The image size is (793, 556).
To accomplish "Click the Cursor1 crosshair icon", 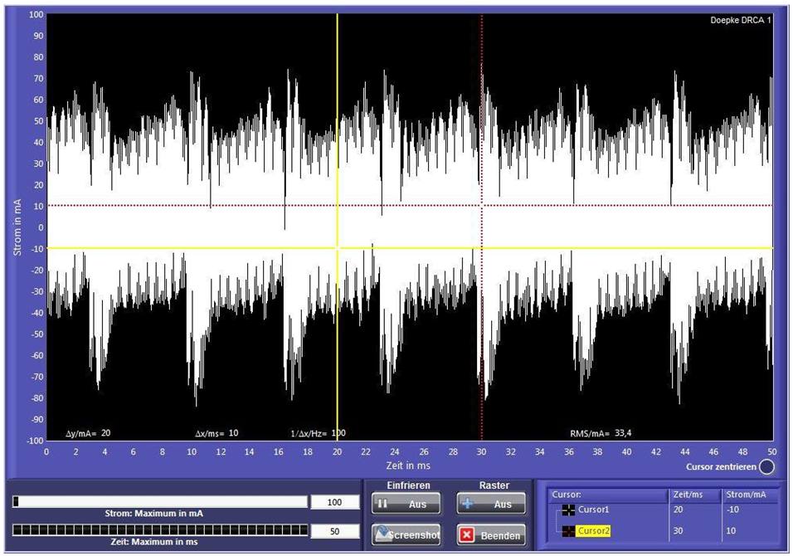I will click(x=568, y=510).
